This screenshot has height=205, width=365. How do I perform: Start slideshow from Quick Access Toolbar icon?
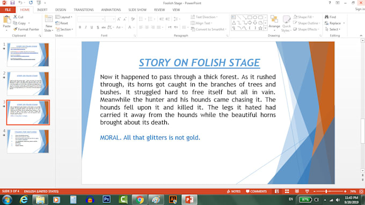tap(39, 3)
